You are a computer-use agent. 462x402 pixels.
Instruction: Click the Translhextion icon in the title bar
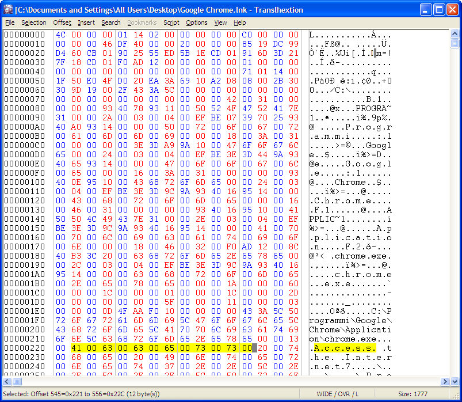tap(8, 10)
